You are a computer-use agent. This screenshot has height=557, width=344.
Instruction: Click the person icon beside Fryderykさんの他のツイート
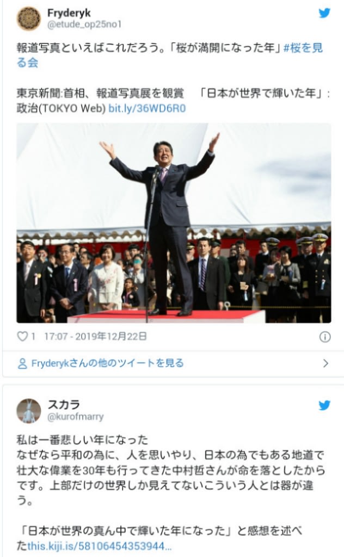tap(22, 363)
